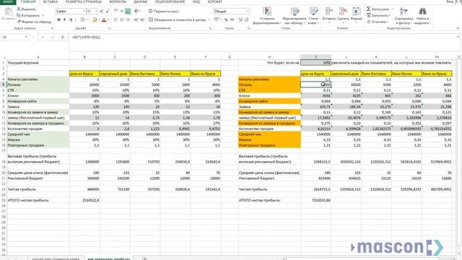Switch to the РЕЦЕНЗИРОВАНИЕ ribbon tab

click(170, 1)
